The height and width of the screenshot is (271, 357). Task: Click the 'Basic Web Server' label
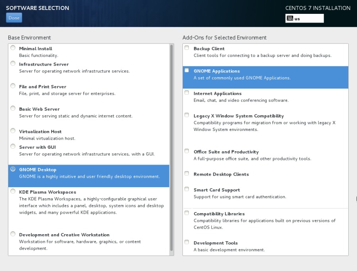point(39,109)
